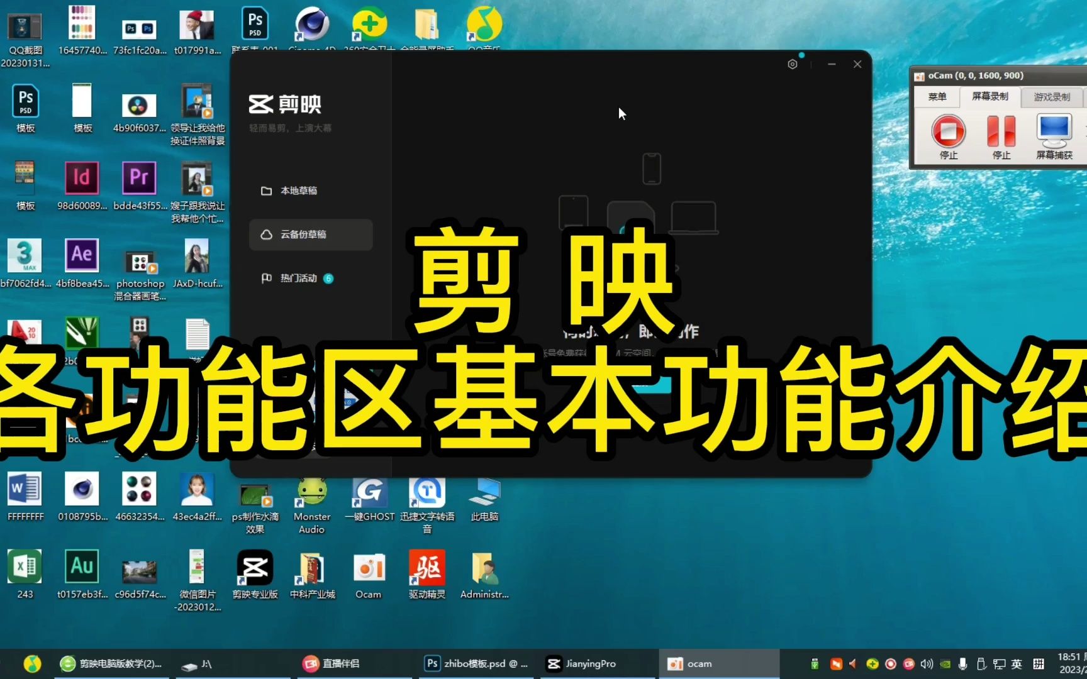Viewport: 1087px width, 679px height.
Task: Minimize the 剪映 window
Action: click(832, 64)
